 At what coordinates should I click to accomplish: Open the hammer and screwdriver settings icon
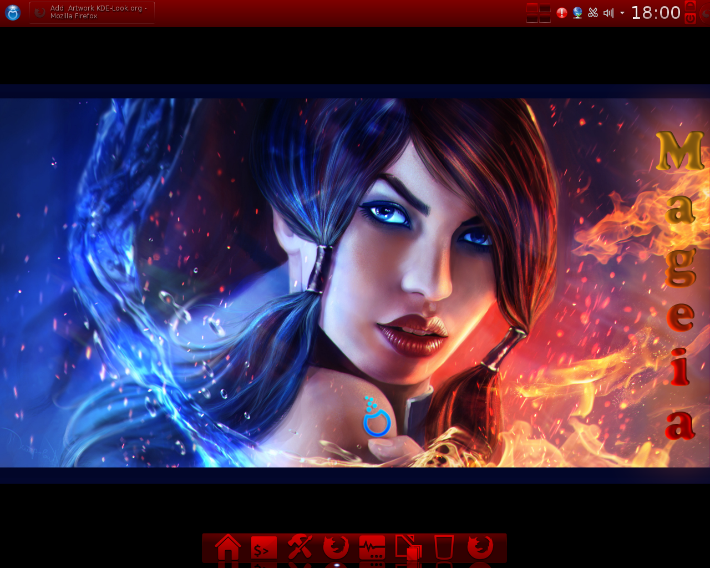click(x=300, y=547)
